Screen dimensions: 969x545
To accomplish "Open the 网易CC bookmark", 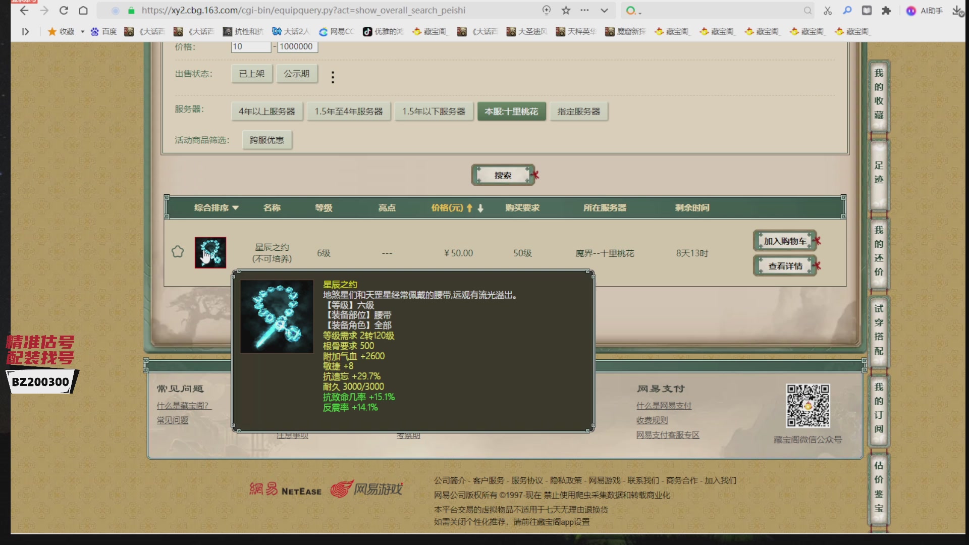I will 336,31.
